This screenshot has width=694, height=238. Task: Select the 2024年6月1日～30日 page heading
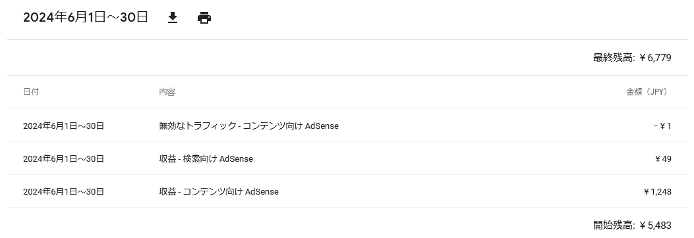click(x=86, y=17)
